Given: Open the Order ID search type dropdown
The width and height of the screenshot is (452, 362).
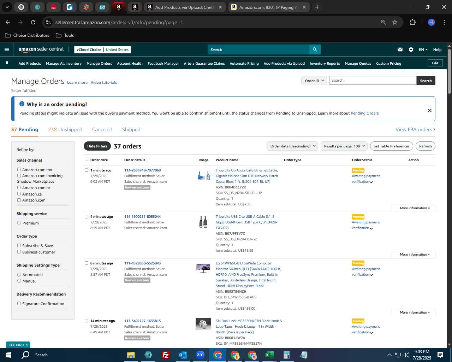Looking at the screenshot, I should 314,81.
